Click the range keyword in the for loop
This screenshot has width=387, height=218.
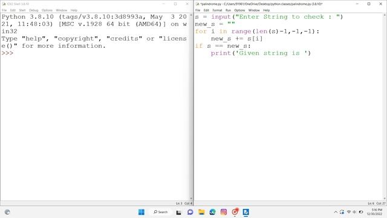click(241, 31)
